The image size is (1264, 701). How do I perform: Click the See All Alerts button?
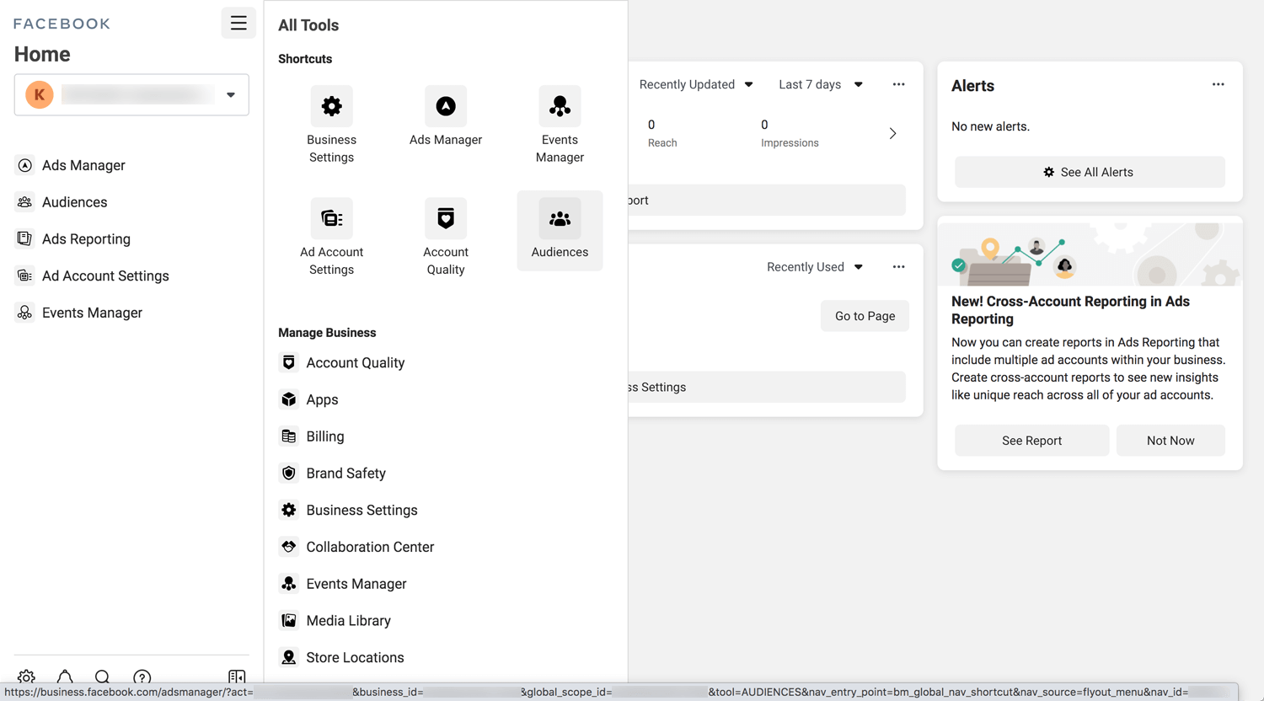click(x=1090, y=172)
